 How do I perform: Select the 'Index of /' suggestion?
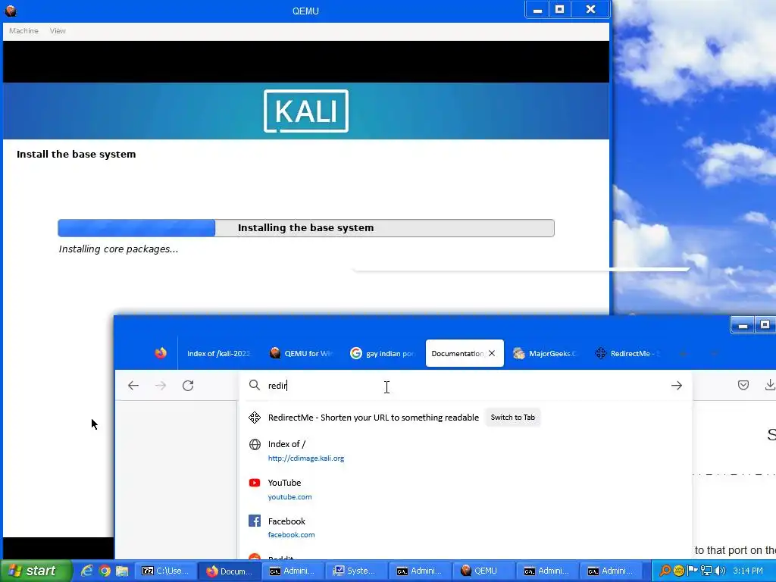(465, 451)
